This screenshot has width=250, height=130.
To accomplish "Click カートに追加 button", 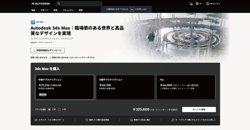I will [x=199, y=109].
